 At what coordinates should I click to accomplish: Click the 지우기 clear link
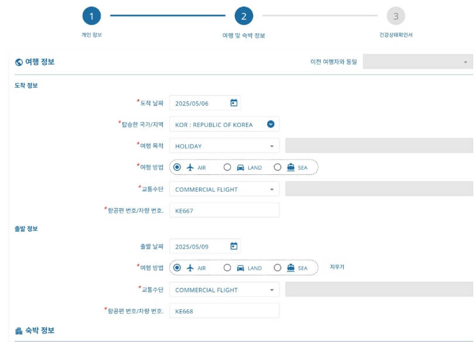tap(337, 268)
